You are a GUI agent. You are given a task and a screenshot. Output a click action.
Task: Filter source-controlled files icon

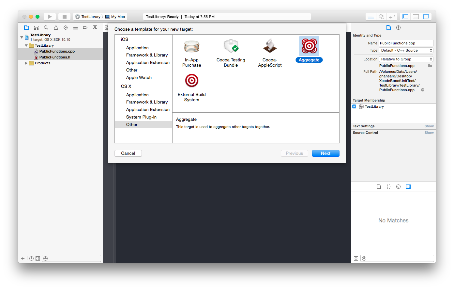(x=38, y=258)
